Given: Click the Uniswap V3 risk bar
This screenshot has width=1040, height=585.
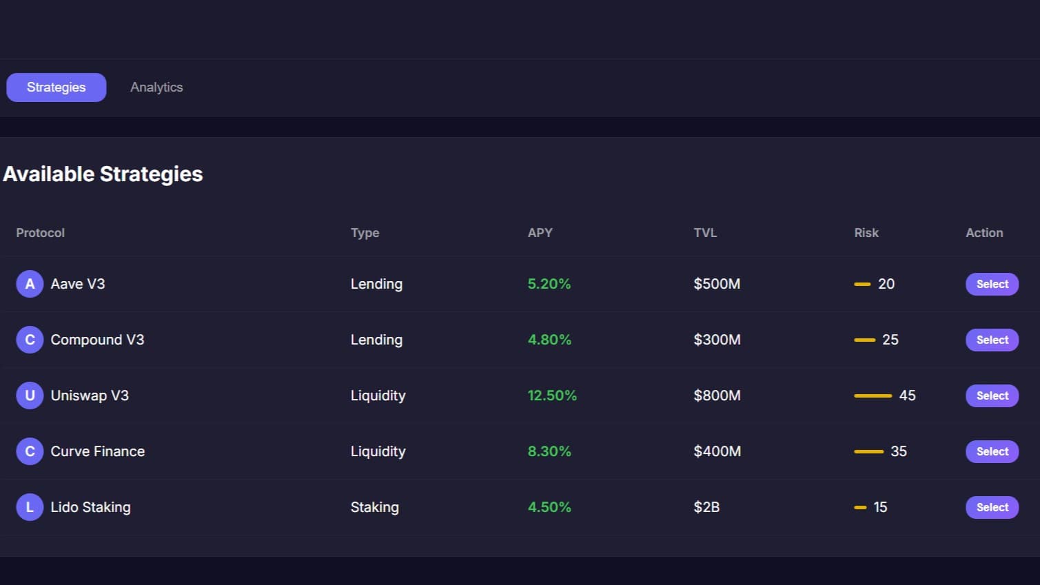Looking at the screenshot, I should [x=873, y=396].
